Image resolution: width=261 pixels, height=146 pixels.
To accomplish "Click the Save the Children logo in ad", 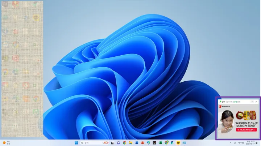I will click(x=224, y=106).
